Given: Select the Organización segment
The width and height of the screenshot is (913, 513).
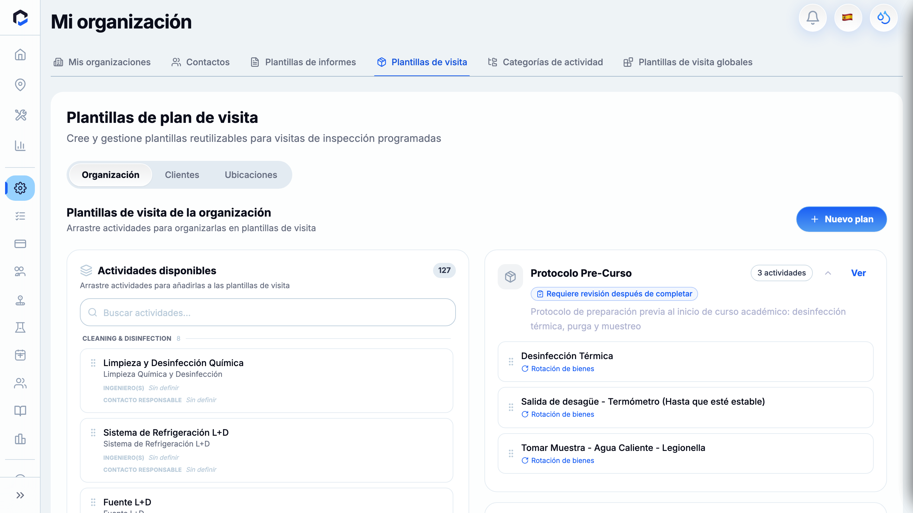Looking at the screenshot, I should pyautogui.click(x=111, y=175).
